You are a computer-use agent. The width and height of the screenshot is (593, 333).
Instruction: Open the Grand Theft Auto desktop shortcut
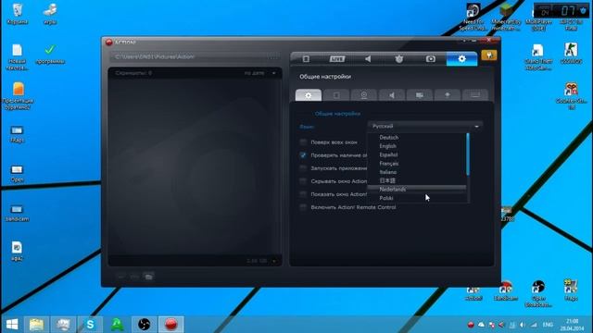coord(538,57)
